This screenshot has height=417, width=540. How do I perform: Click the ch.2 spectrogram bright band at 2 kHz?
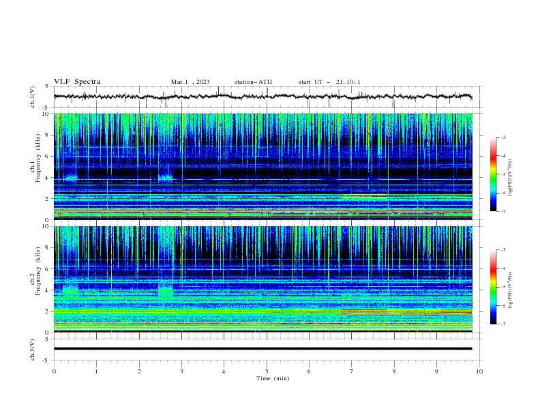262,311
